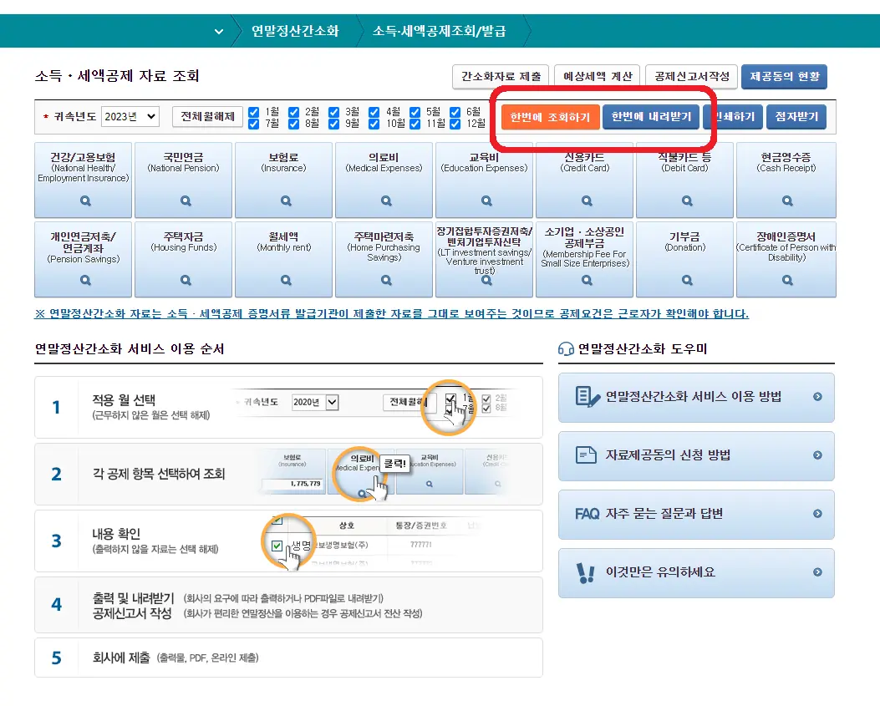Click the 기부금 (Donation) magnifier icon

tap(685, 279)
